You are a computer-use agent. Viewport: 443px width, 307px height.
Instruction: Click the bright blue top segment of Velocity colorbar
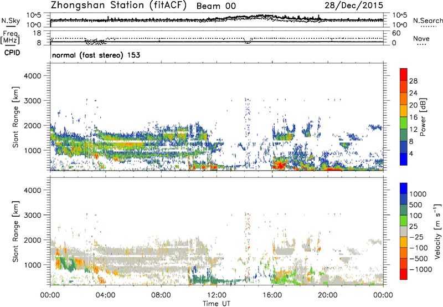pos(404,188)
